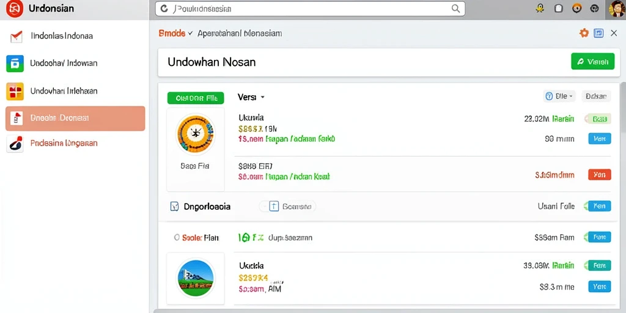Image resolution: width=626 pixels, height=313 pixels.
Task: Open the user profile avatar
Action: 617,9
